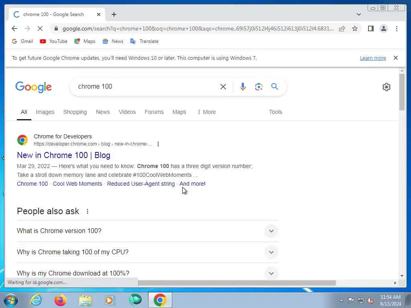
Task: Open the Translate bookmark
Action: tap(144, 41)
